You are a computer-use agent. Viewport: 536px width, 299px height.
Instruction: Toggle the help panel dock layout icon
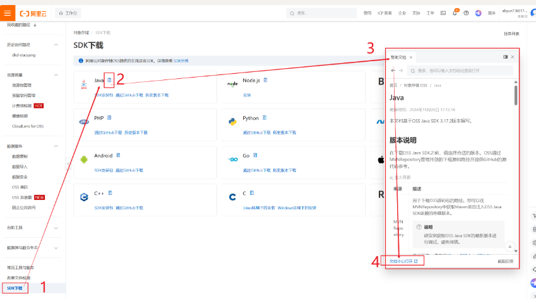505,57
